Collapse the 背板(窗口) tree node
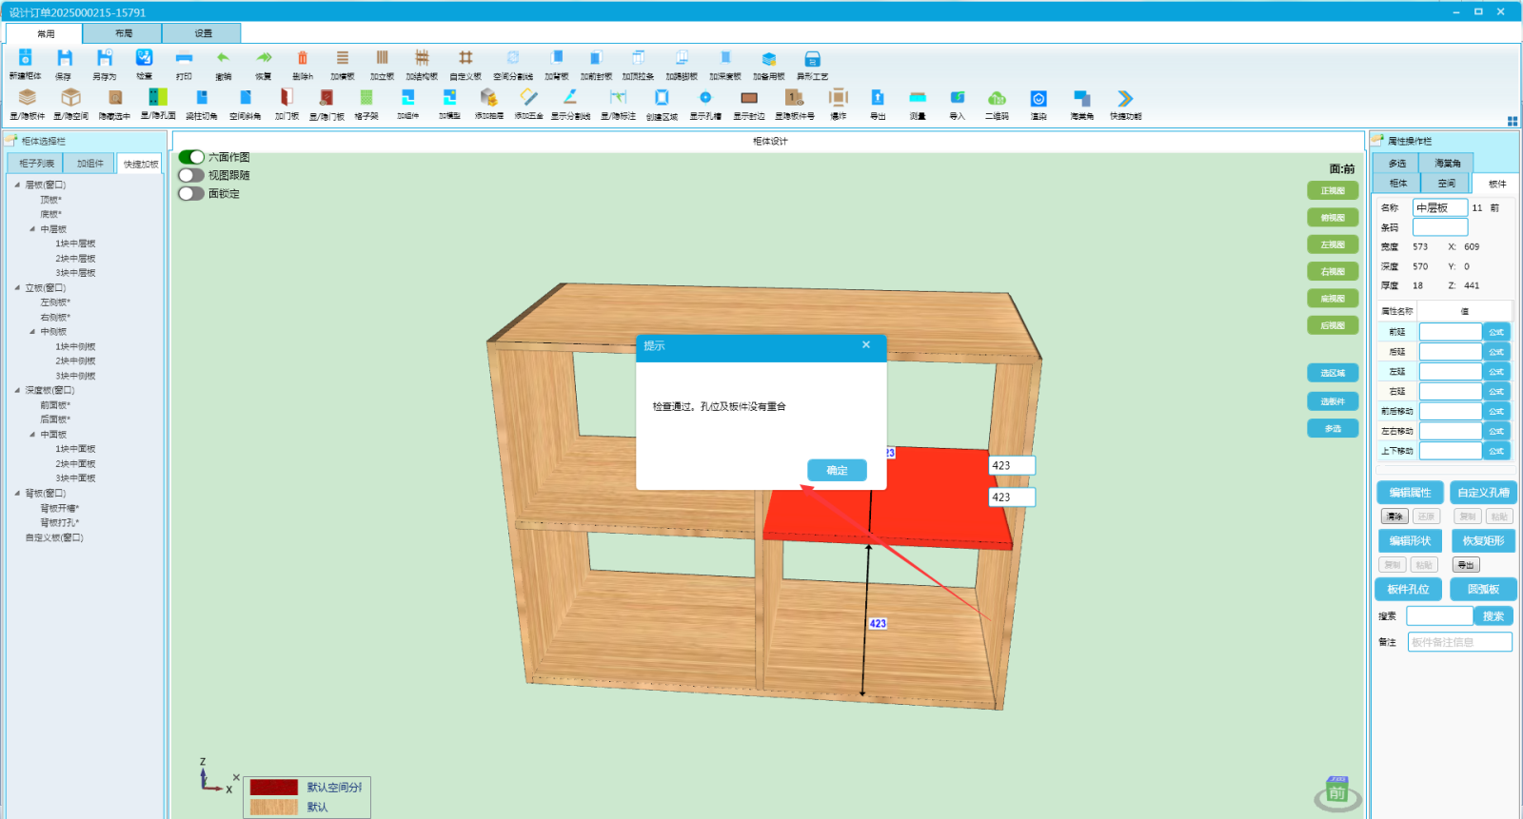This screenshot has width=1523, height=819. click(x=17, y=493)
